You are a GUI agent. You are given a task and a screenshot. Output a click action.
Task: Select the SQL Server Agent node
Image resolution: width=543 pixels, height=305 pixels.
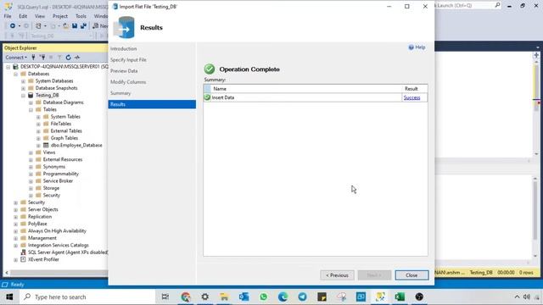68,252
